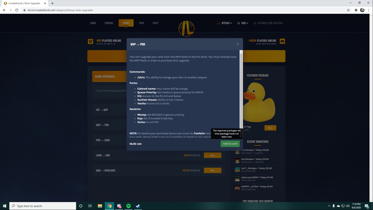373x210 pixels.
Task: Click the Windows search box
Action: 43,206
